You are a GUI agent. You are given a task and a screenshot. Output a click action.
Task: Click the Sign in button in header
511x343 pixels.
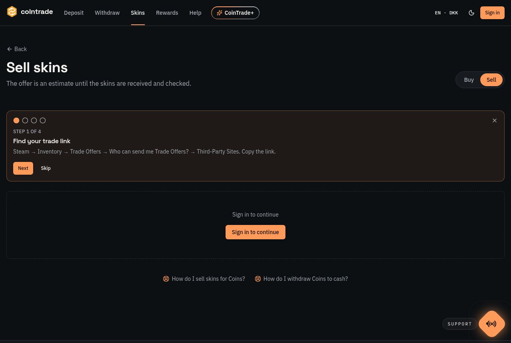(x=492, y=13)
